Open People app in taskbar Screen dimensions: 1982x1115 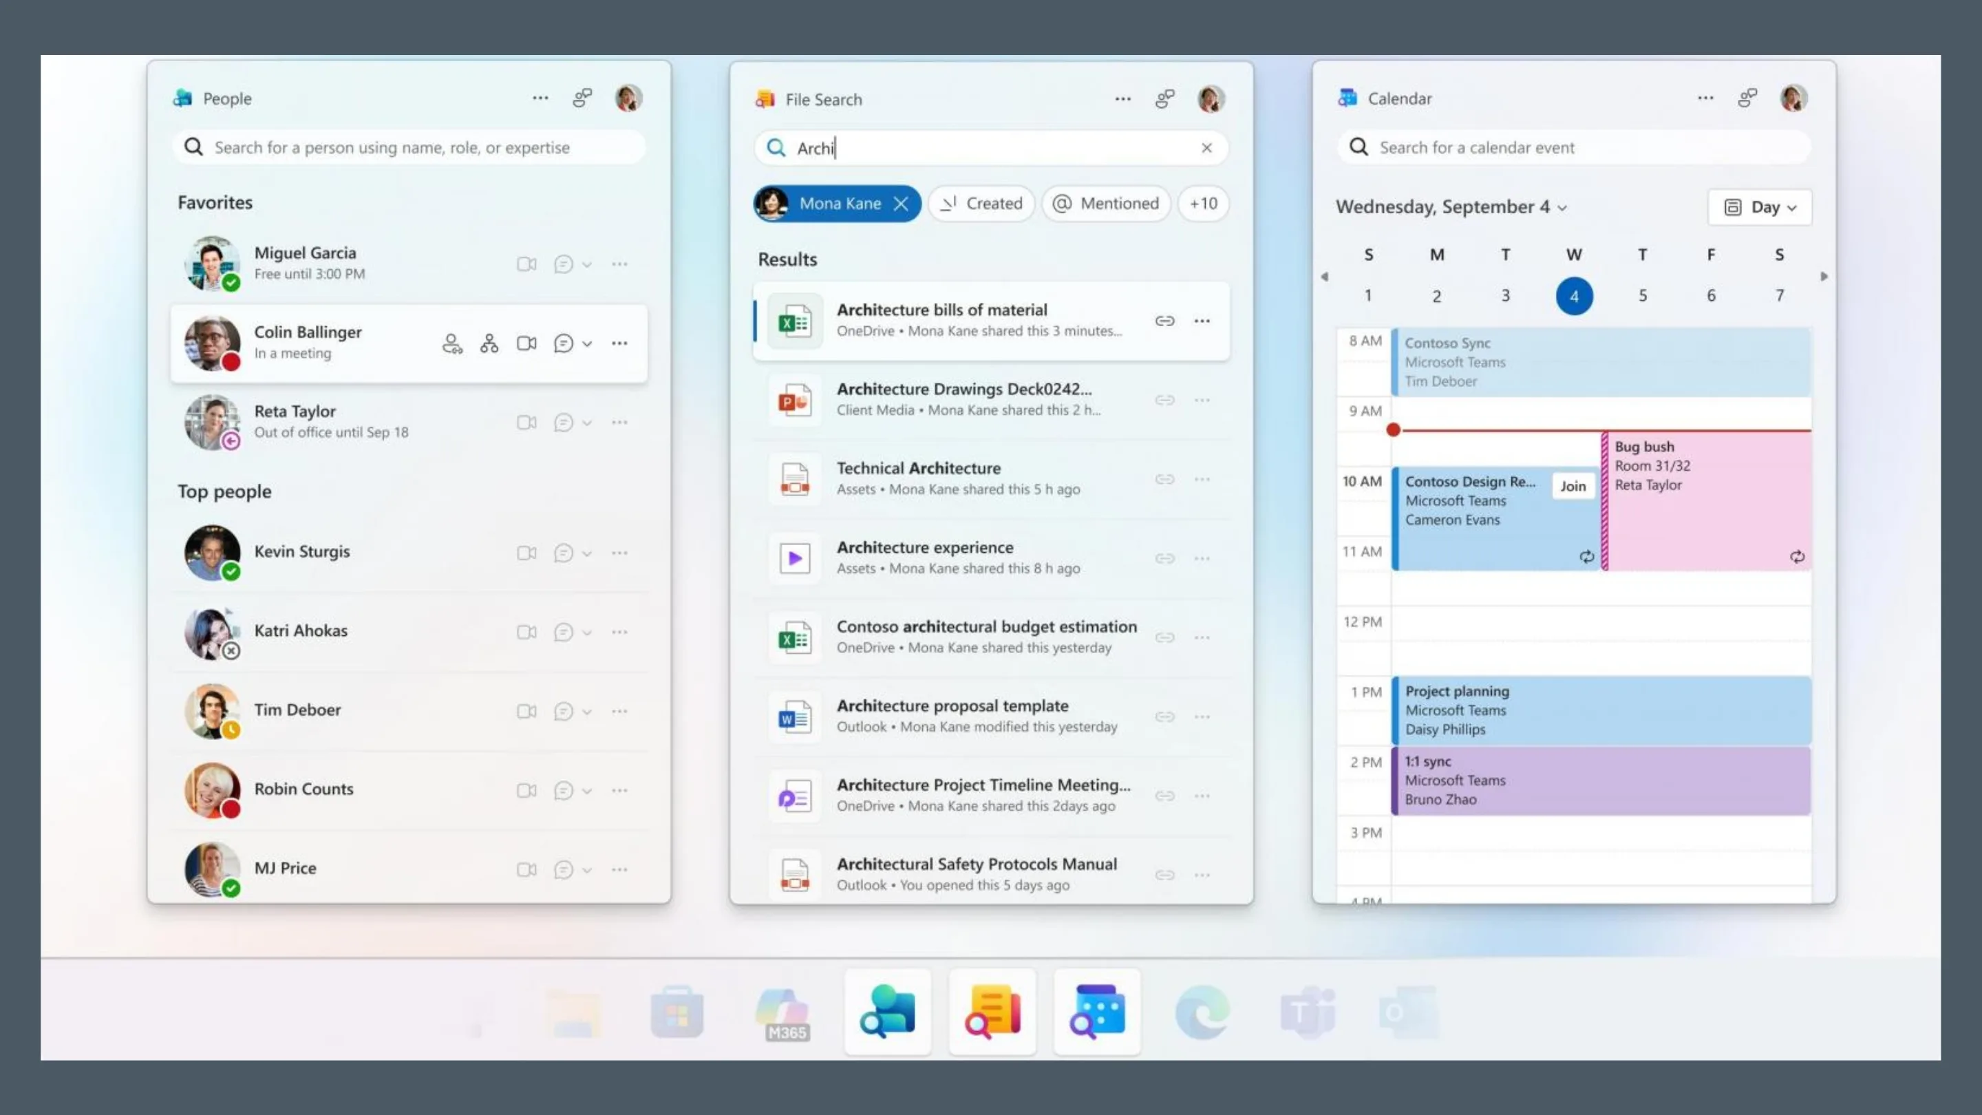(887, 1012)
